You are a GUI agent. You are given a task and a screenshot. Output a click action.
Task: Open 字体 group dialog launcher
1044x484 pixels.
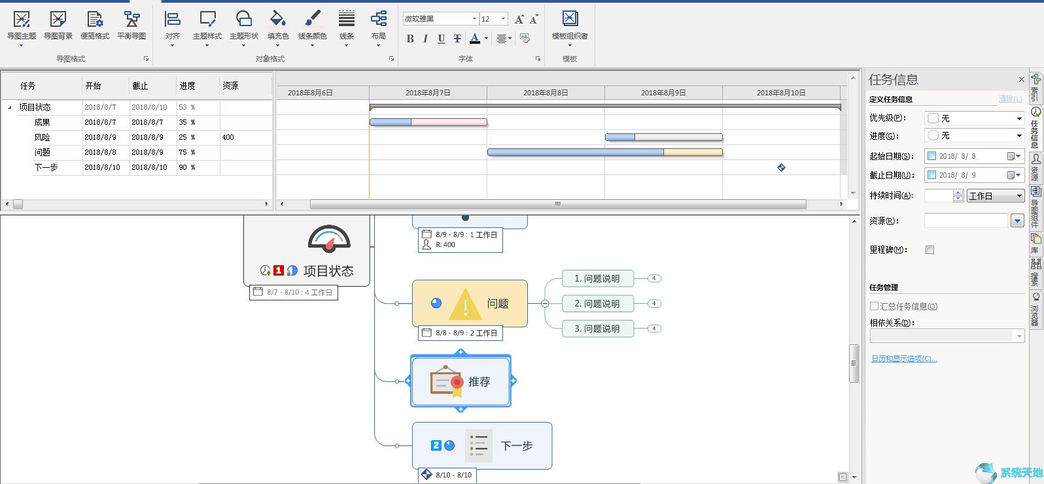538,59
